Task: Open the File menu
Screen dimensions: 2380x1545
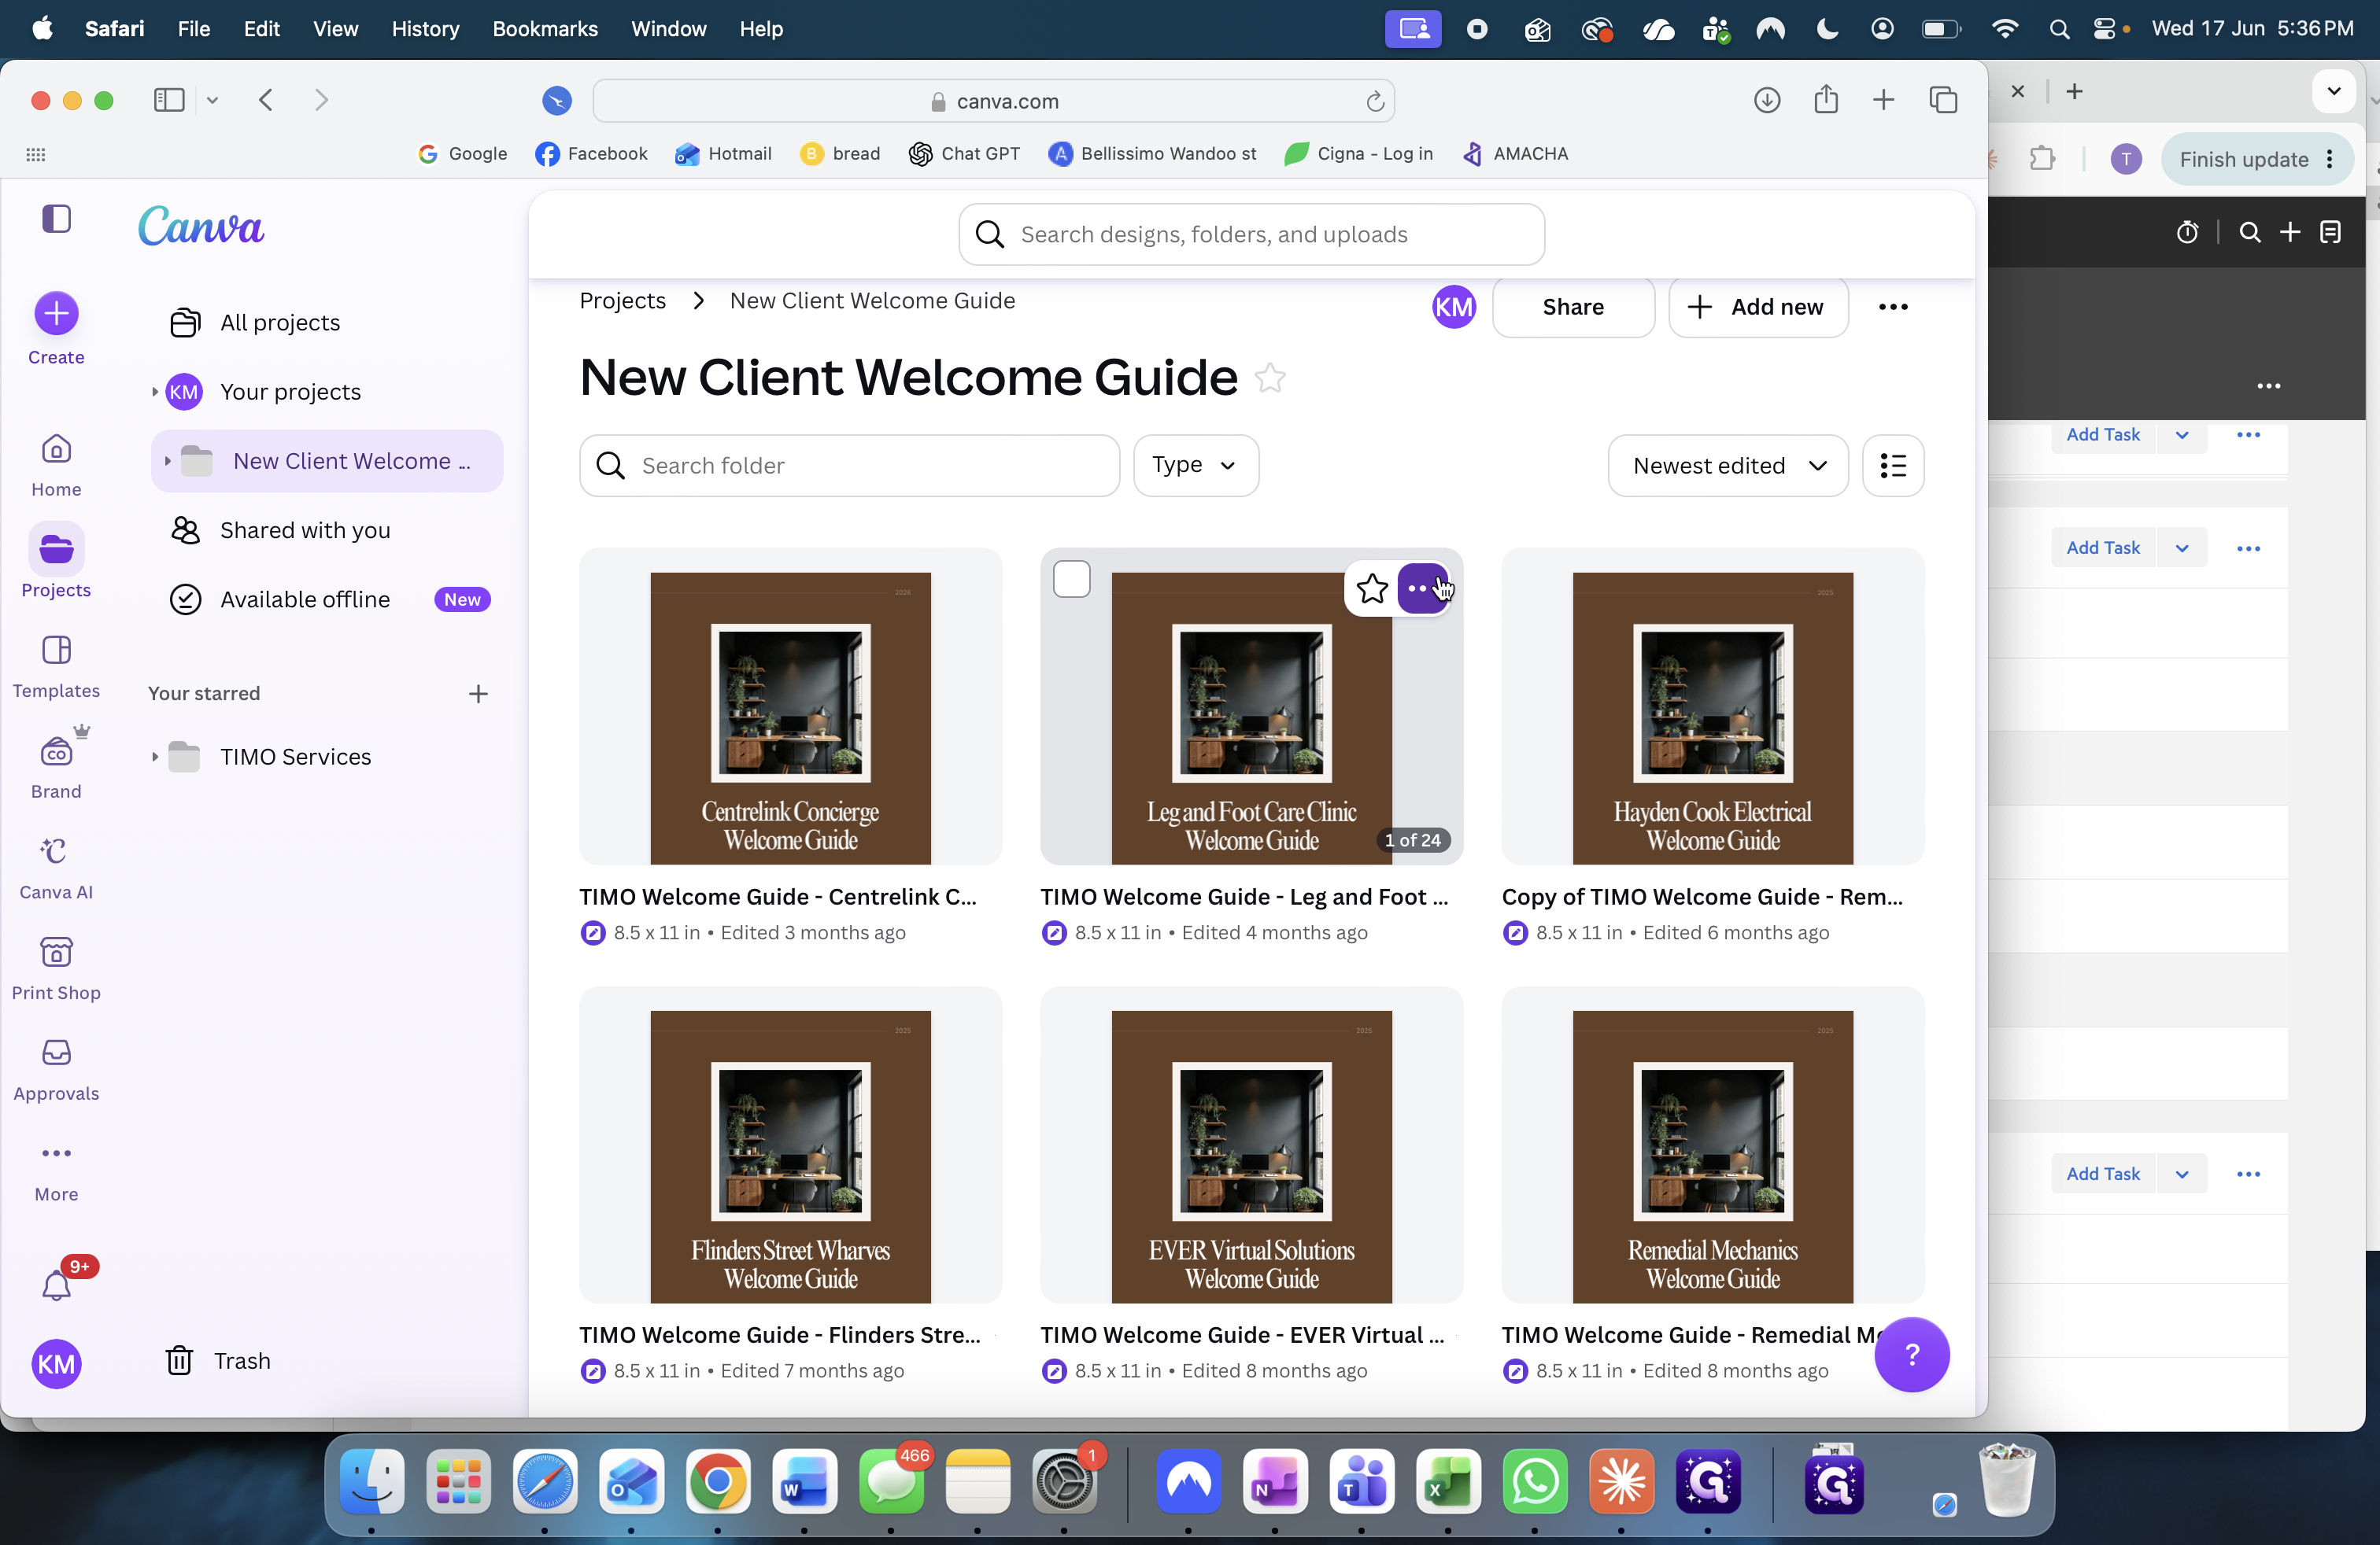Action: click(x=193, y=29)
